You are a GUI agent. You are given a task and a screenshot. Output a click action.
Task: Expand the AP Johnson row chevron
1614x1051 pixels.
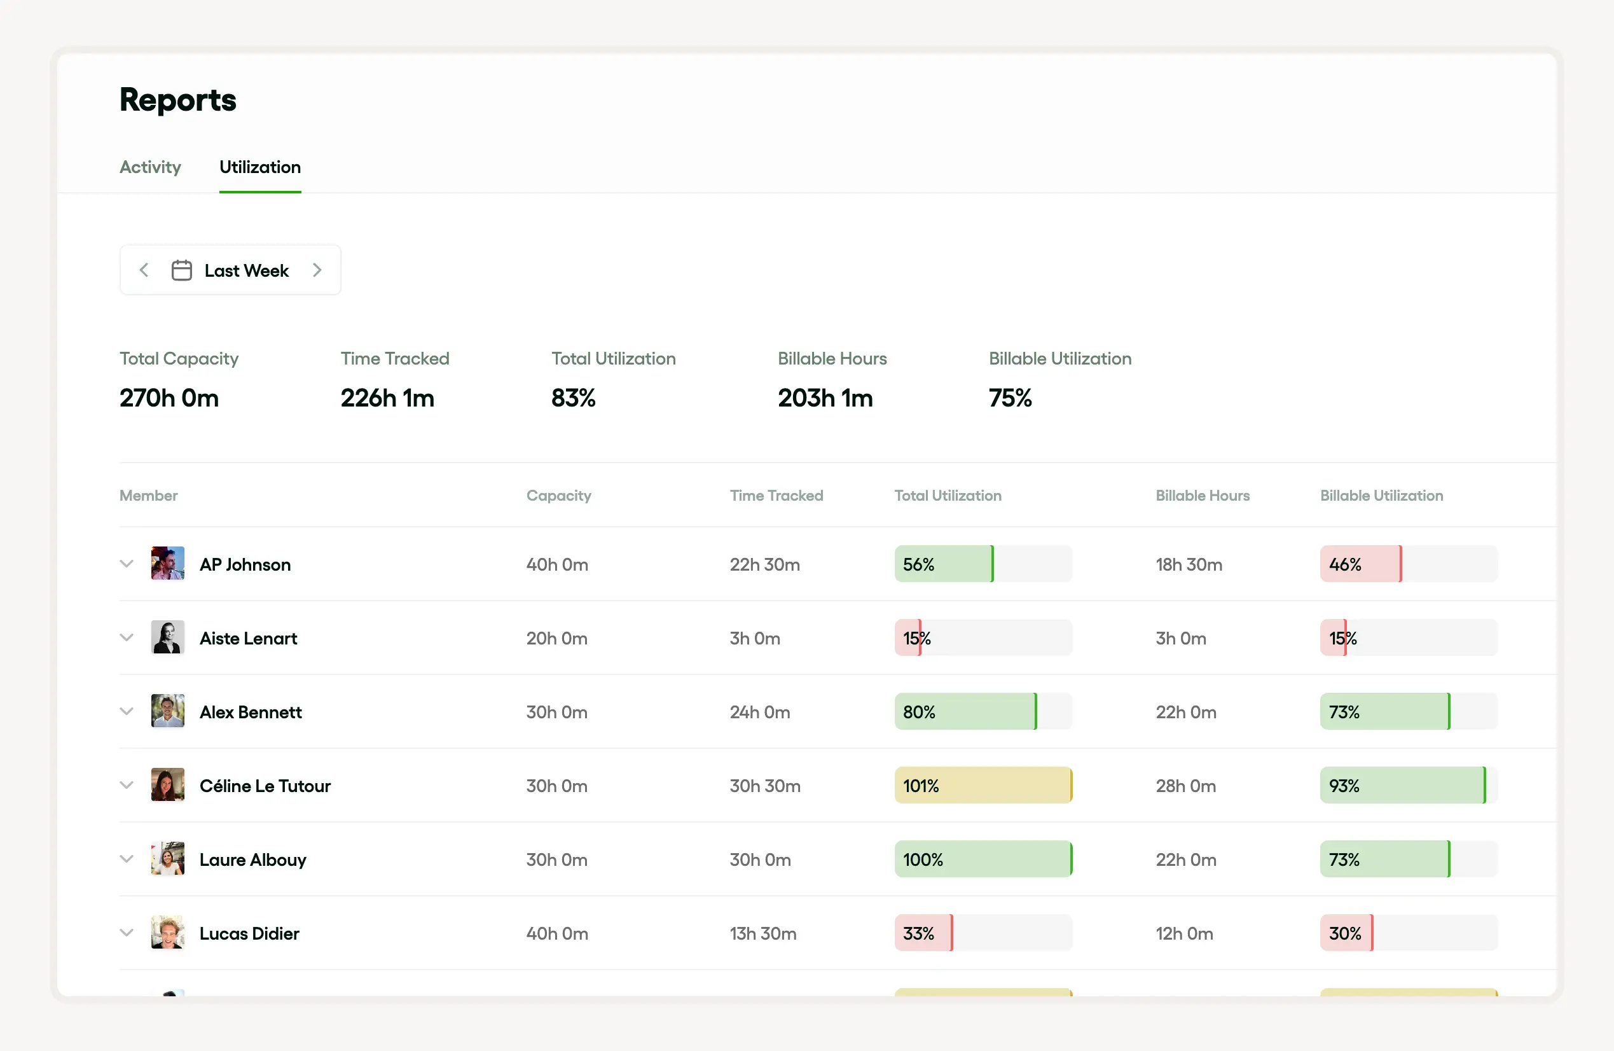click(126, 563)
